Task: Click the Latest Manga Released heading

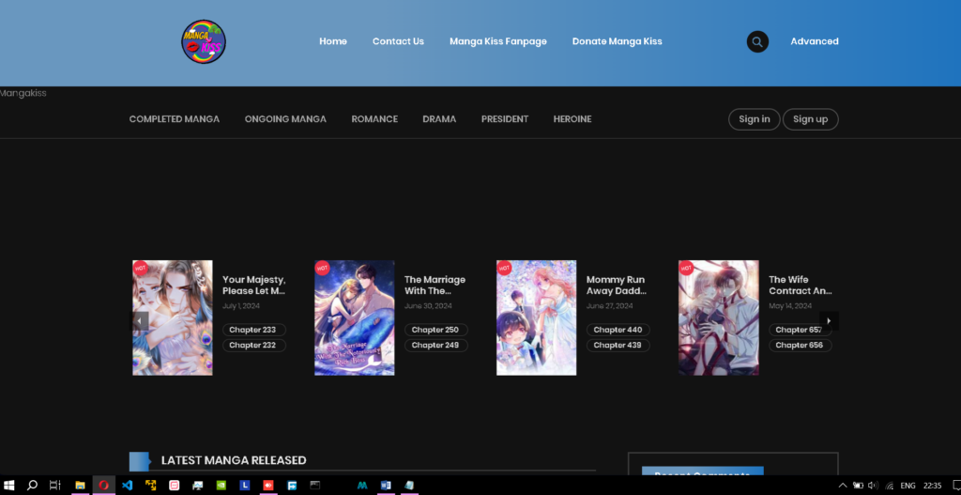Action: 234,460
